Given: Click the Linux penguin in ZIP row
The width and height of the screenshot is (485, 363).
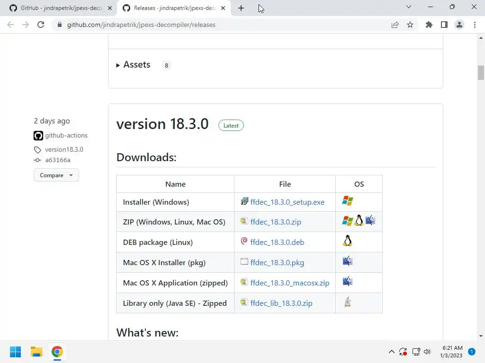Looking at the screenshot, I should (x=359, y=220).
